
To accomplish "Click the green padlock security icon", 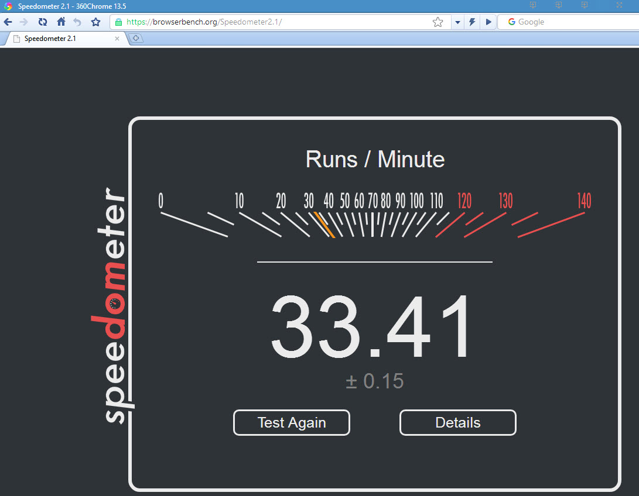I will pos(119,22).
